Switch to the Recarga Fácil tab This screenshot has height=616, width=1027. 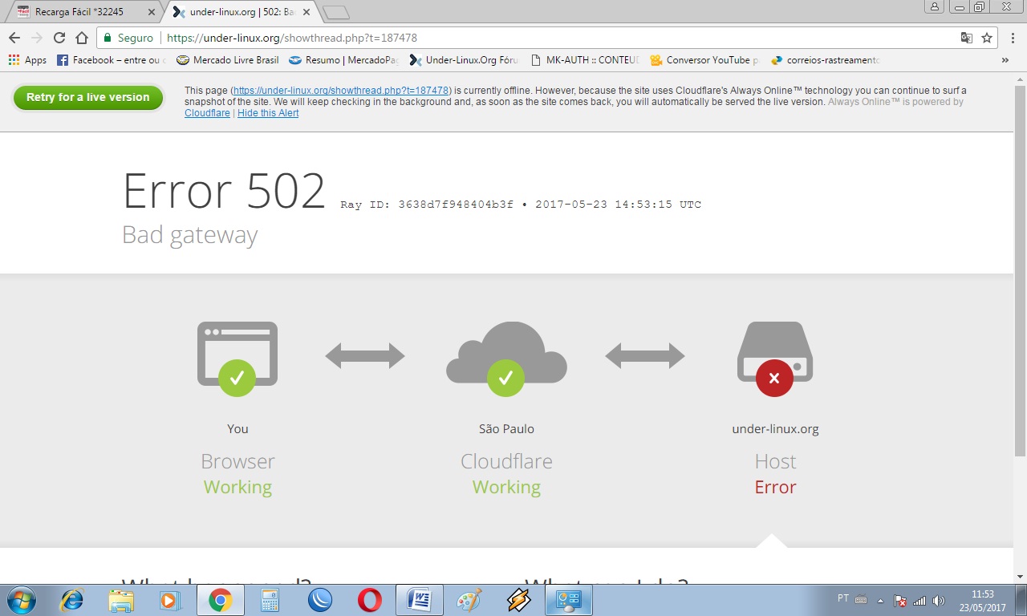84,12
